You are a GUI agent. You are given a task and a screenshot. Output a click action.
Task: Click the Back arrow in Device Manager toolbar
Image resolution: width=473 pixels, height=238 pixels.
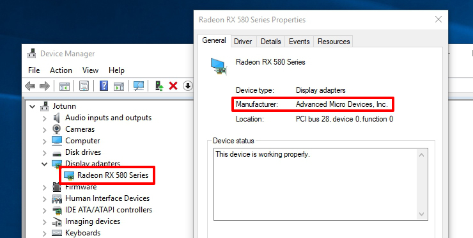30,86
